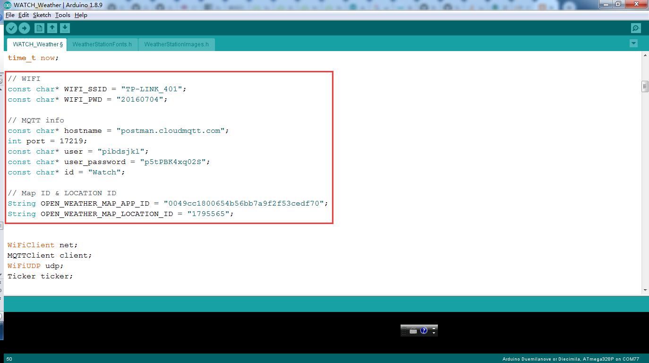The image size is (649, 363).
Task: Save the sketch with the Save icon
Action: [x=65, y=28]
